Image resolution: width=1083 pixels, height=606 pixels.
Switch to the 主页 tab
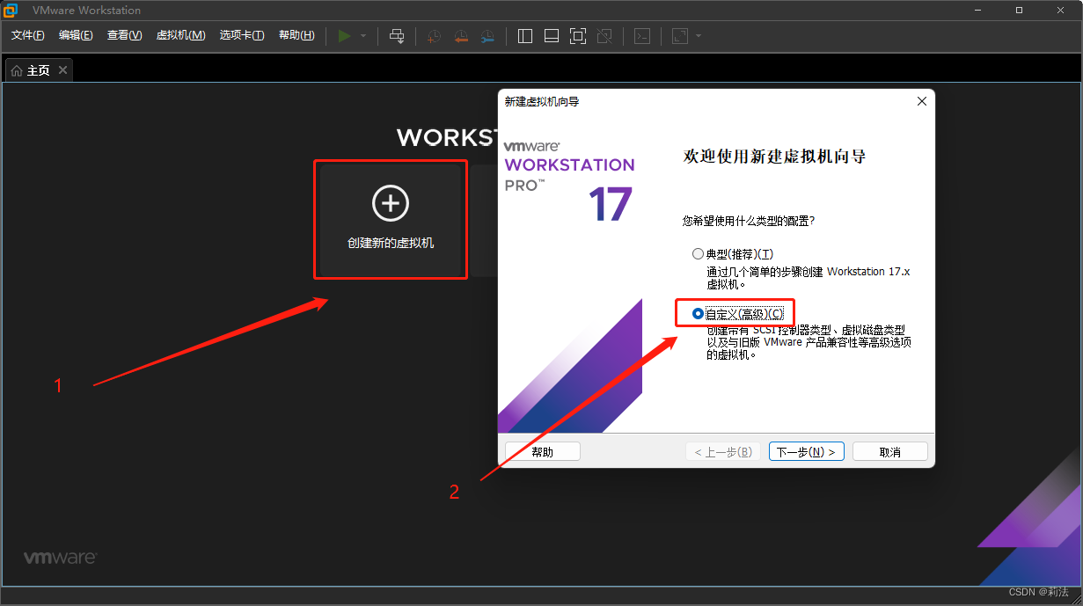[x=39, y=70]
